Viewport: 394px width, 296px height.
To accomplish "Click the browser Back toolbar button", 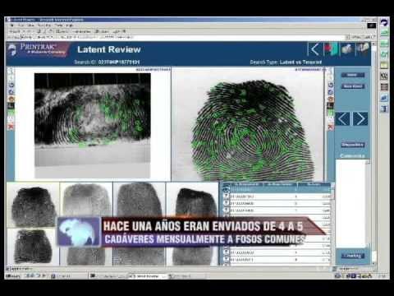I will pos(15,31).
